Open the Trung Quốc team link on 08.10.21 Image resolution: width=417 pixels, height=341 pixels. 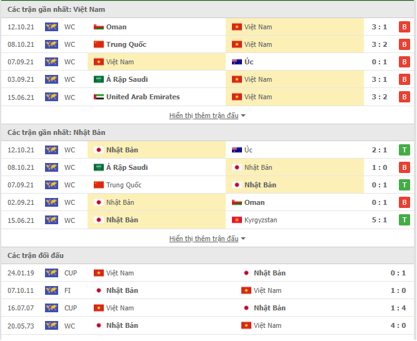coord(126,44)
